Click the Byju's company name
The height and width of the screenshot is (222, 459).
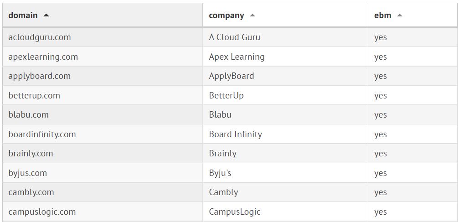(220, 173)
